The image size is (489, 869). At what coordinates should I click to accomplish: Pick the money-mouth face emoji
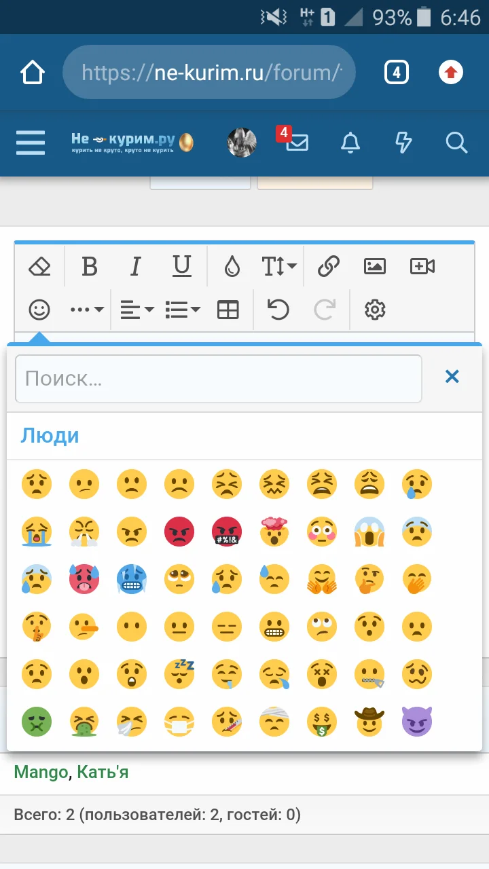click(x=322, y=722)
